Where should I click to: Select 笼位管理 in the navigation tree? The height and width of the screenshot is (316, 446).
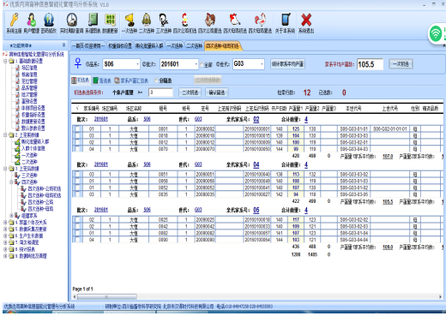[x=29, y=81]
